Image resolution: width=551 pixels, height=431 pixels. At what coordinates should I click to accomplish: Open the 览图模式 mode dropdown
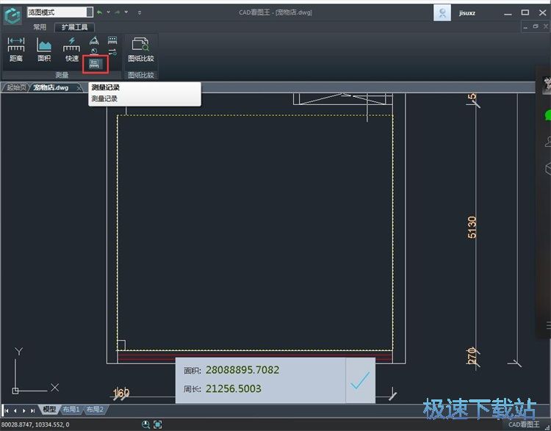tap(90, 12)
